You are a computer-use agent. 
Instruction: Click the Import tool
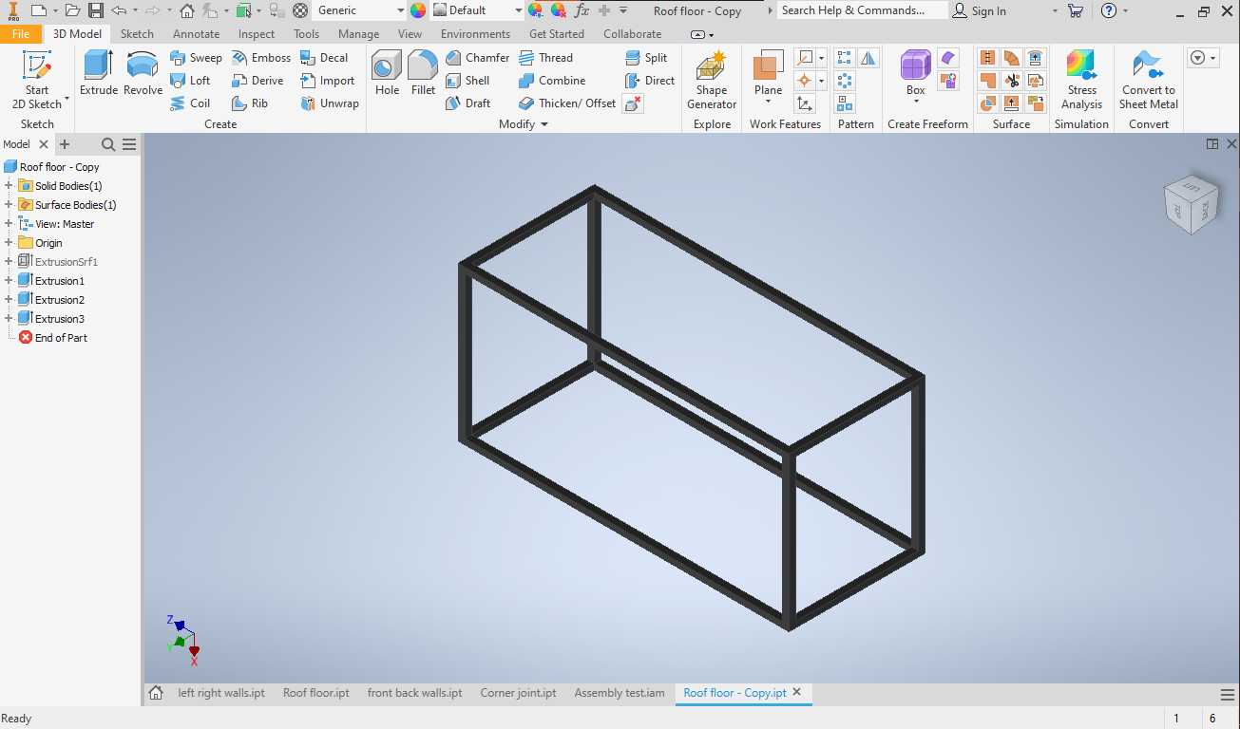327,81
